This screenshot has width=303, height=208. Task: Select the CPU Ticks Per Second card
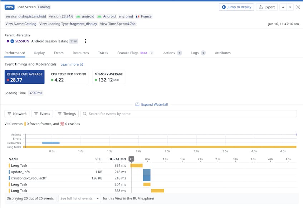pos(68,77)
